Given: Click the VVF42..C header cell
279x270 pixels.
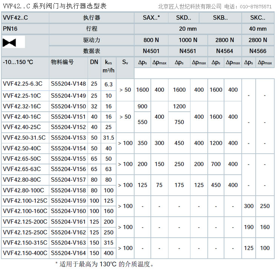Looking at the screenshot, I should coord(15,18).
